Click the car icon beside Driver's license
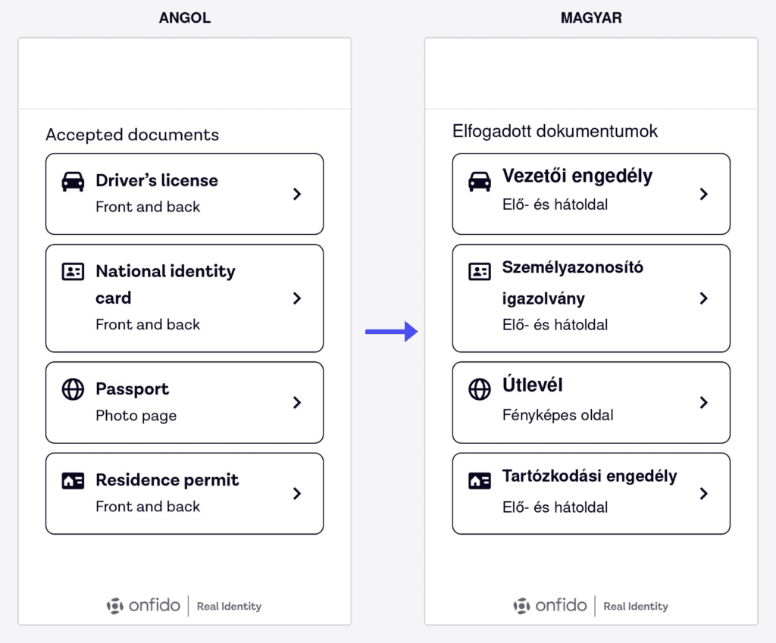 [x=73, y=181]
